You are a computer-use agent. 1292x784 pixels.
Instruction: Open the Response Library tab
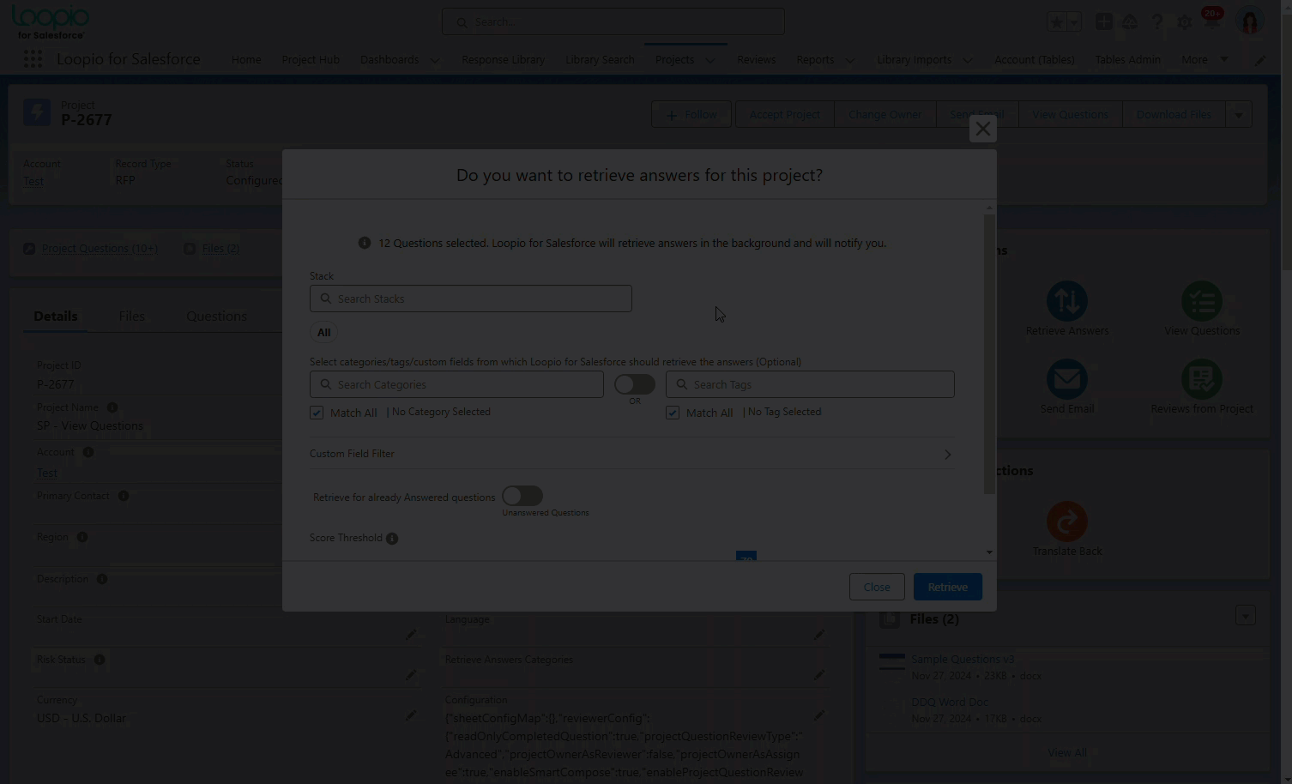pyautogui.click(x=503, y=59)
